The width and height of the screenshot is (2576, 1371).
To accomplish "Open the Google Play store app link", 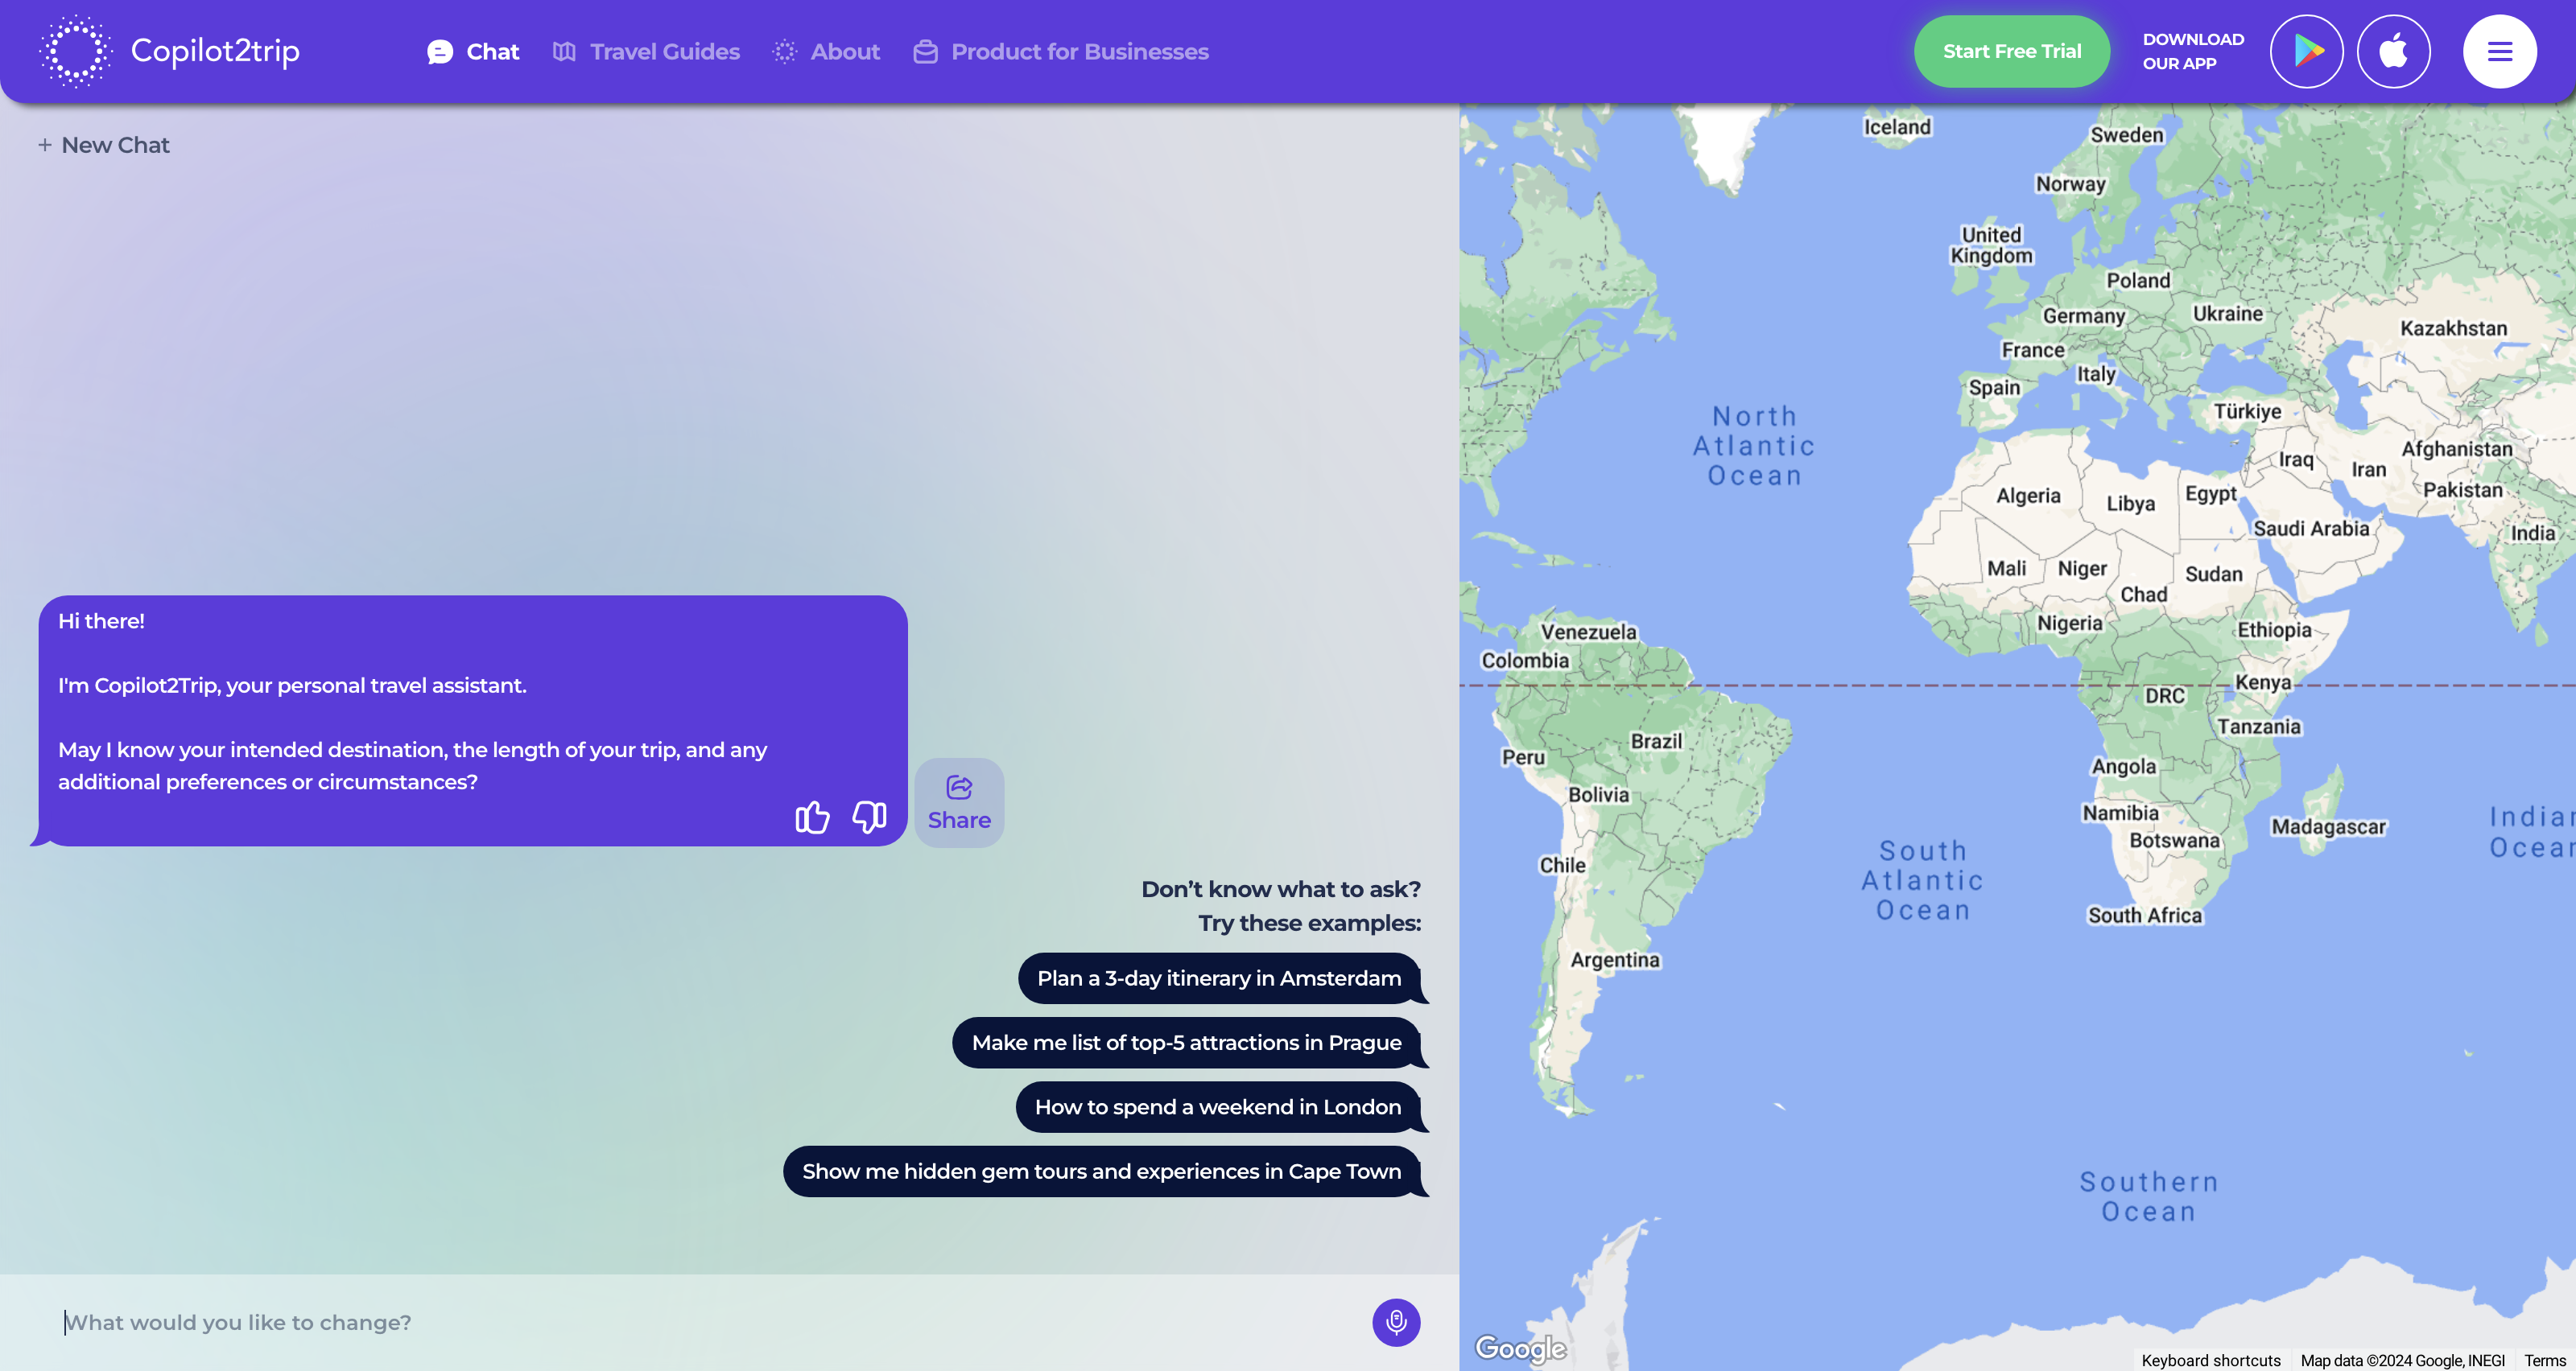I will 2306,51.
